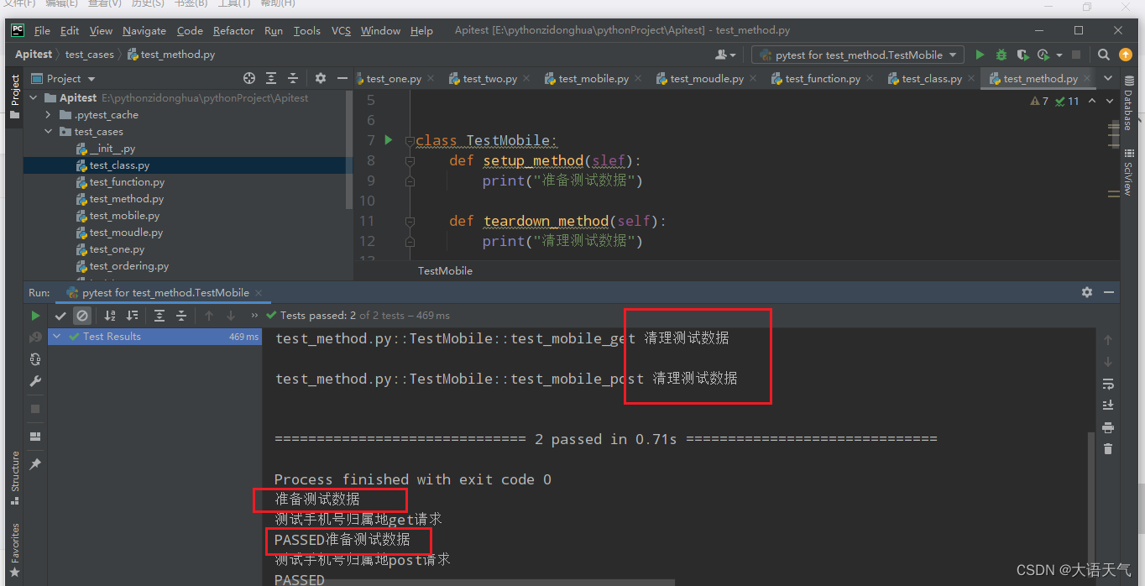Expand all nodes in Test Results
This screenshot has height=586, width=1145.
[x=159, y=316]
